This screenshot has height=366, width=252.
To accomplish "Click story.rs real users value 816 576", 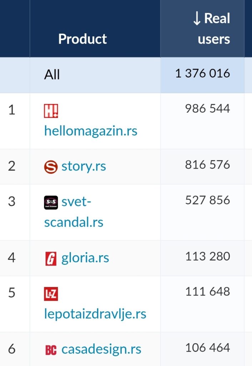I will point(207,164).
